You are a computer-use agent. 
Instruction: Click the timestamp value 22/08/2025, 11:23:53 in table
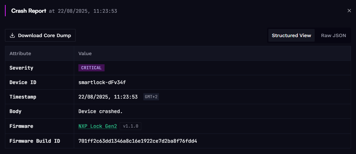pos(108,97)
